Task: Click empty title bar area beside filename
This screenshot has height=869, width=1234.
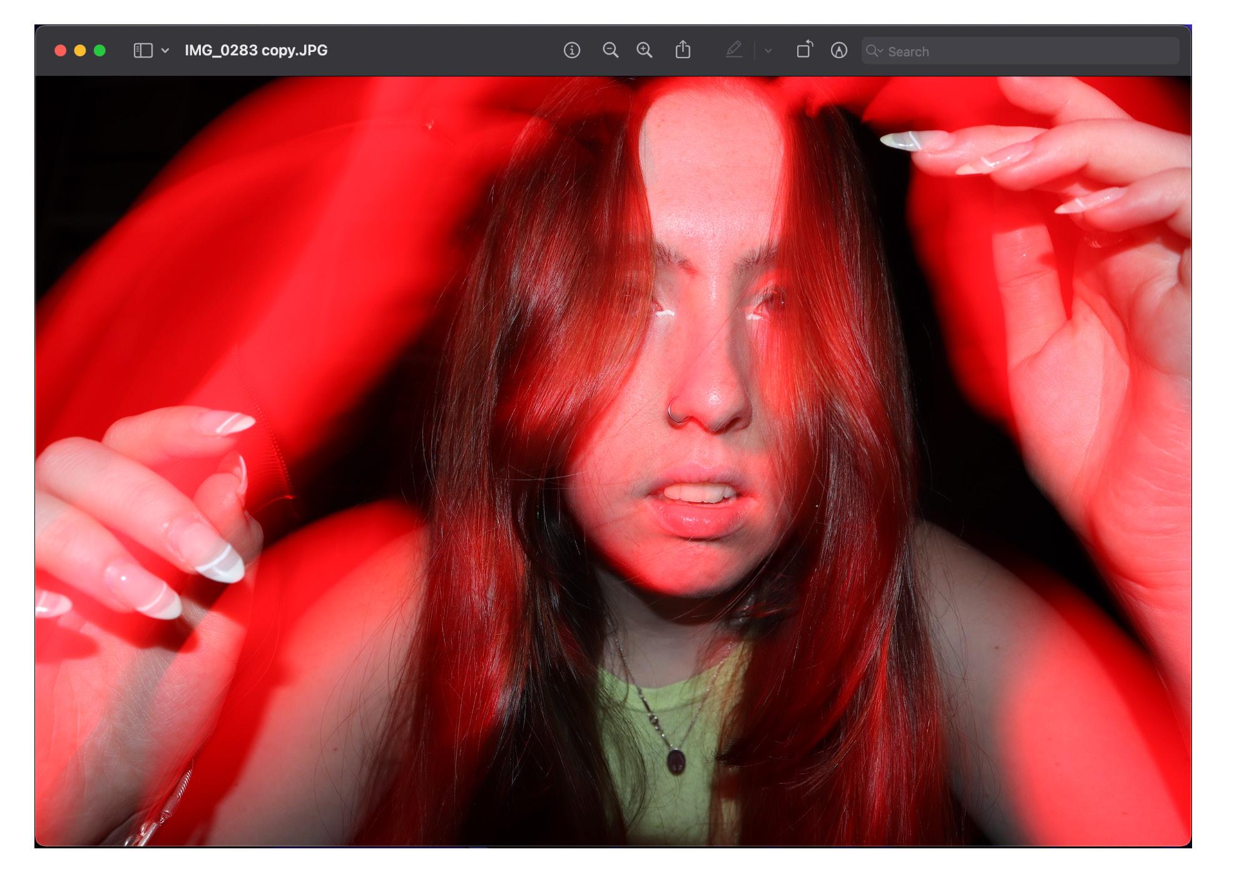Action: [x=438, y=50]
